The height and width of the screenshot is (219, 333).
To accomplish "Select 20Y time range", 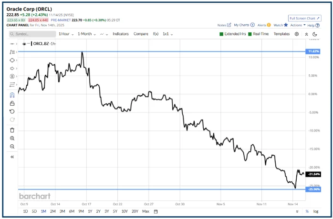I will 135,211.
